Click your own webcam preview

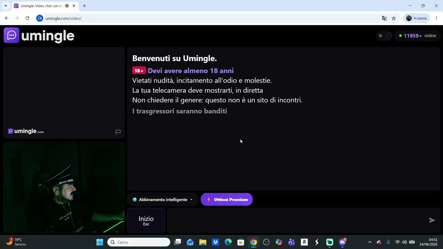click(x=64, y=187)
